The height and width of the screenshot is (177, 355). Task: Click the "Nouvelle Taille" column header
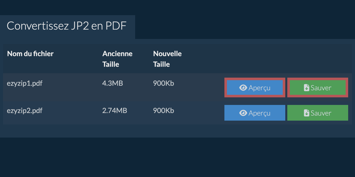(167, 59)
